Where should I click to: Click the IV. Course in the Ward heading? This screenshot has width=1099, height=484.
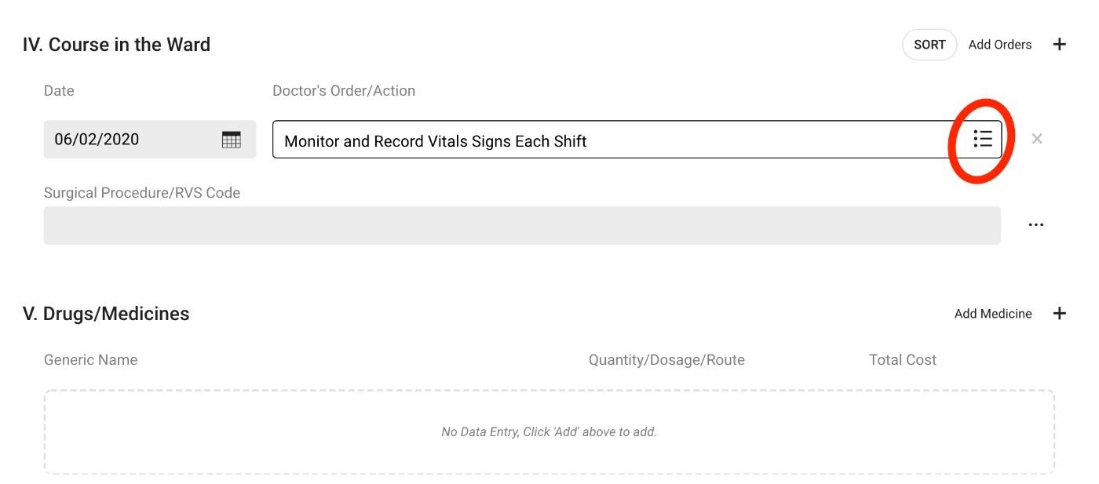116,45
